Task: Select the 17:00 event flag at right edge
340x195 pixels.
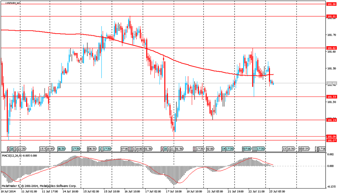Action: point(322,149)
